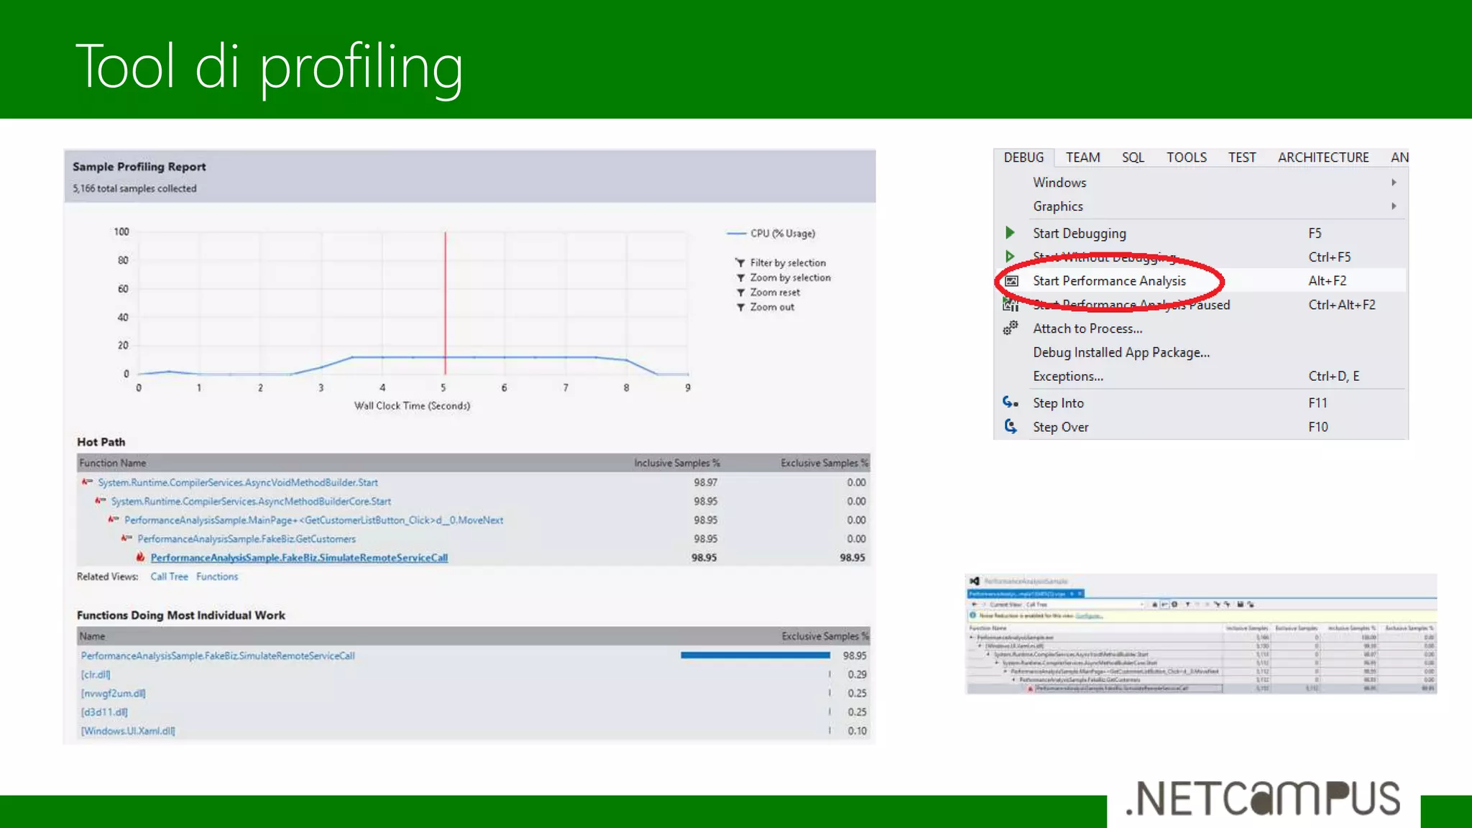The height and width of the screenshot is (828, 1472).
Task: Click the CPU (% Usage) legend entry
Action: (771, 234)
